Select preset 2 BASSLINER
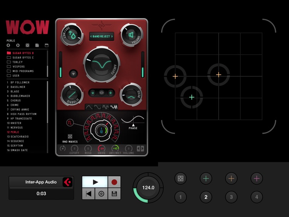The image size is (289, 217). pyautogui.click(x=16, y=87)
